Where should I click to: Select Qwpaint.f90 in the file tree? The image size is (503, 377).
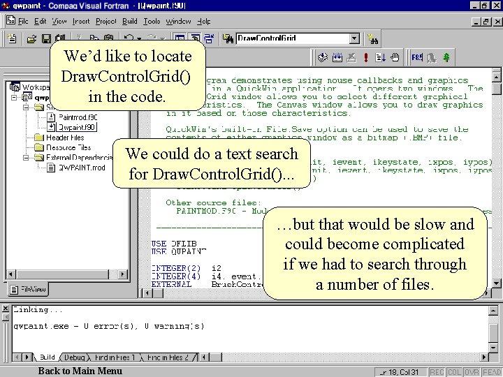[77, 127]
